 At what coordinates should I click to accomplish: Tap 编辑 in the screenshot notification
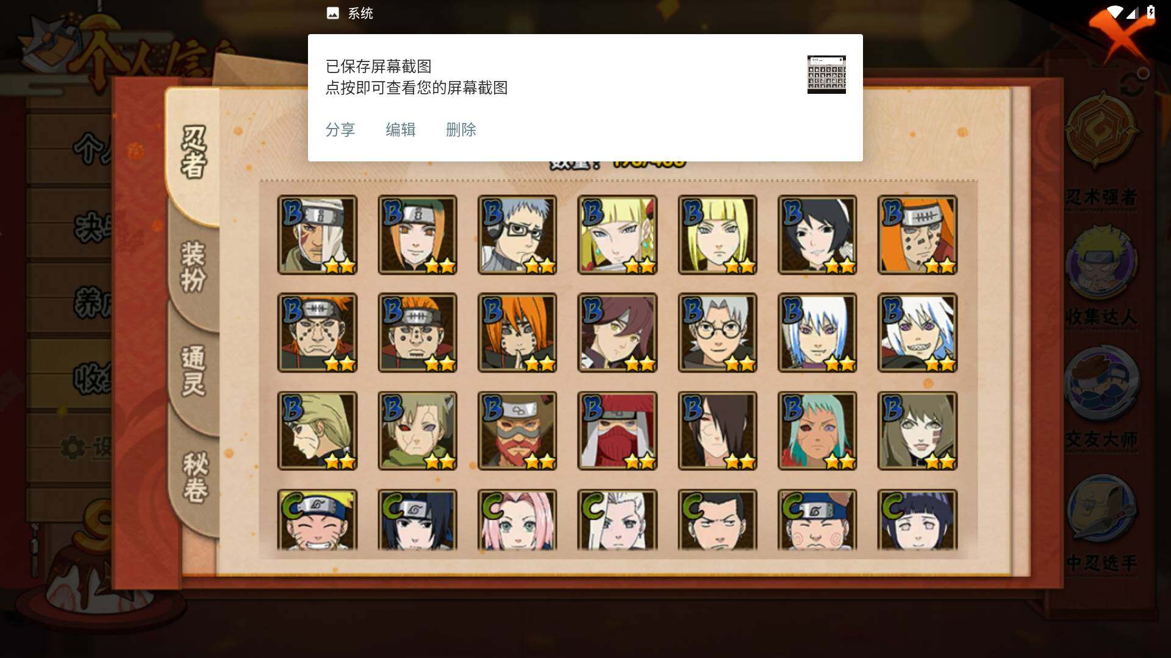[x=400, y=130]
